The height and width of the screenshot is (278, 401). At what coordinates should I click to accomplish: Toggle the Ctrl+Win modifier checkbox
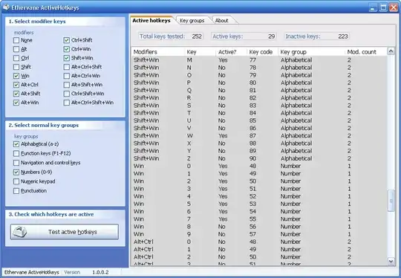coord(67,49)
